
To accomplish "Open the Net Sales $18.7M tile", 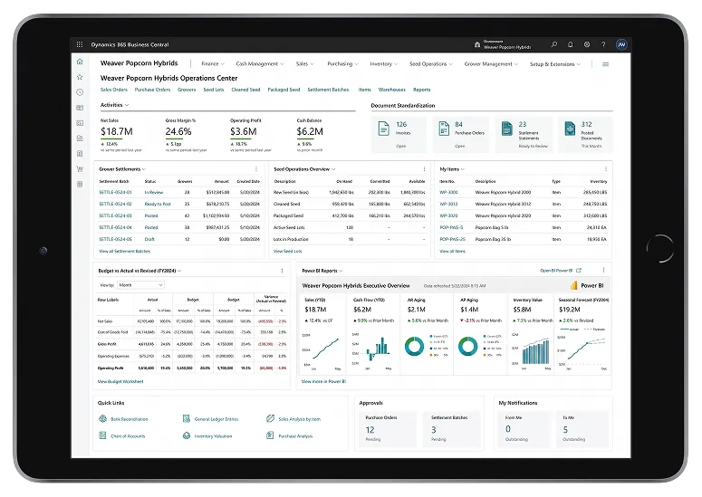I will click(121, 135).
